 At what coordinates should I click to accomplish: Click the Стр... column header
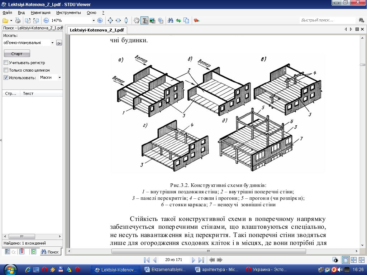point(11,93)
